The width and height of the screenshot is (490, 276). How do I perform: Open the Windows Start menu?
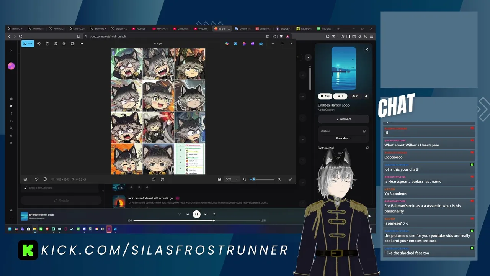tap(10, 229)
